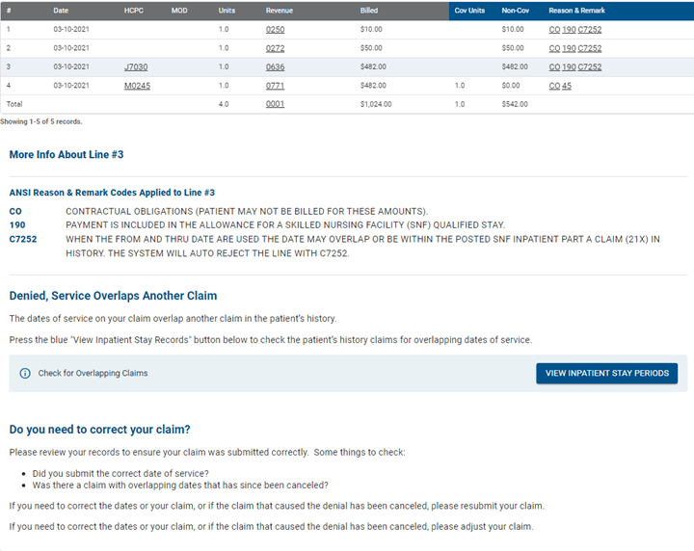
Task: Click the CO group code on line 3
Action: (554, 66)
